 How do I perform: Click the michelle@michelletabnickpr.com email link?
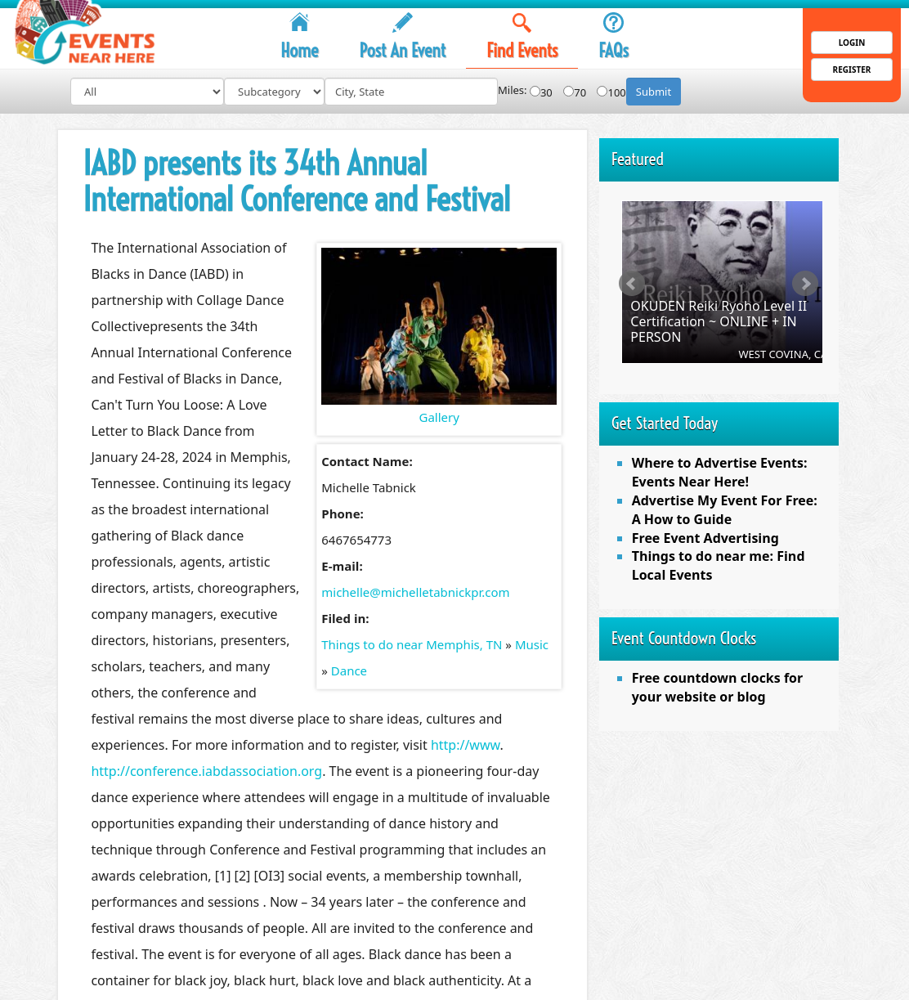pyautogui.click(x=415, y=593)
